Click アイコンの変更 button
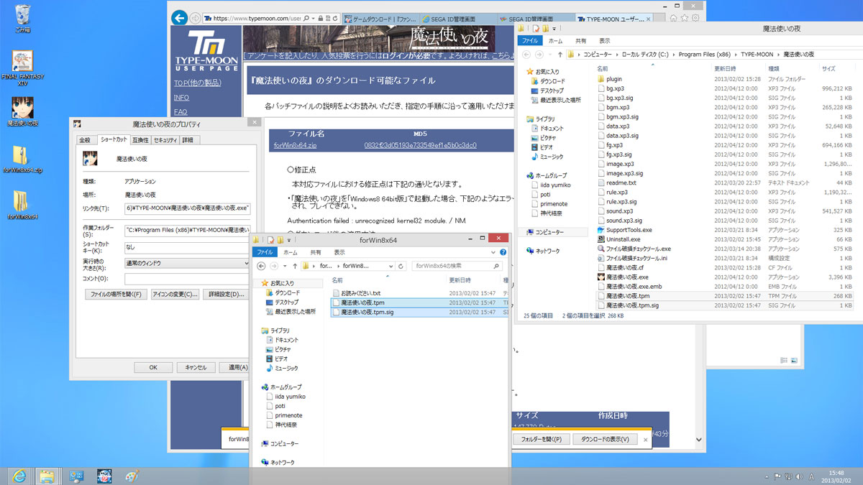The image size is (863, 485). pyautogui.click(x=175, y=294)
